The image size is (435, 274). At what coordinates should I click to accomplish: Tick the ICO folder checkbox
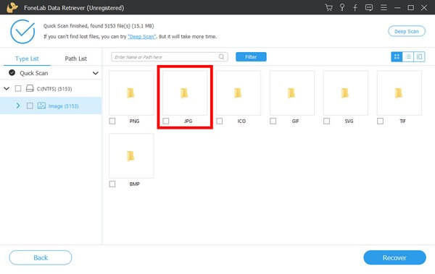pos(219,121)
